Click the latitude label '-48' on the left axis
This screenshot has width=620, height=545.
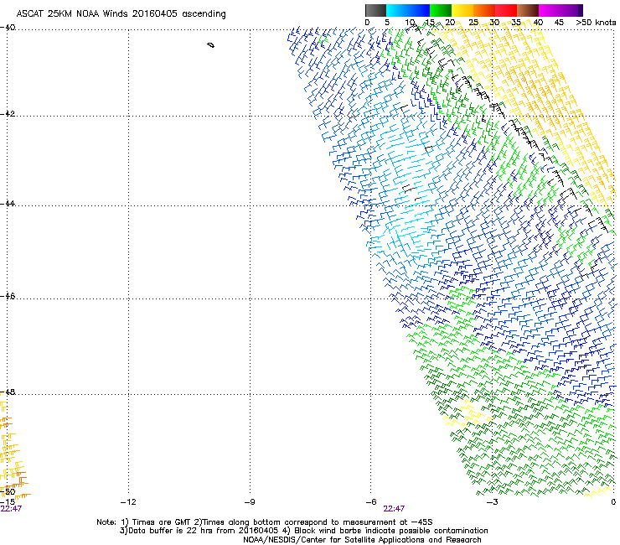(8, 392)
